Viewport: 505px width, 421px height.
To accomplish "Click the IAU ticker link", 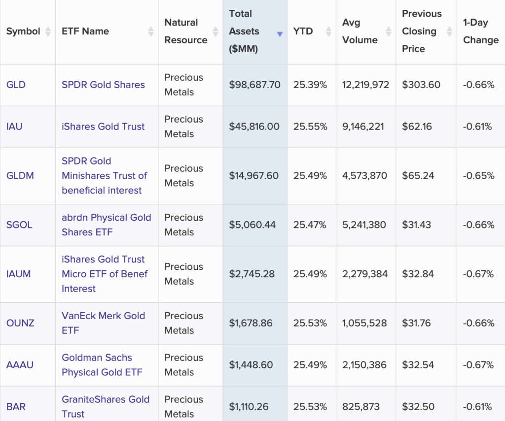I will tap(14, 127).
